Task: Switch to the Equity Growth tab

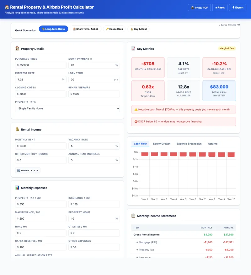Action: pyautogui.click(x=162, y=144)
